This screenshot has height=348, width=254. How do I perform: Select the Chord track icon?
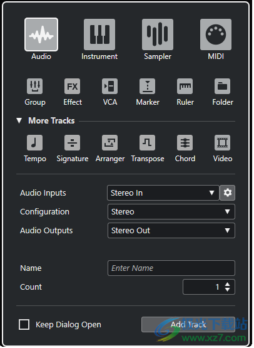185,142
